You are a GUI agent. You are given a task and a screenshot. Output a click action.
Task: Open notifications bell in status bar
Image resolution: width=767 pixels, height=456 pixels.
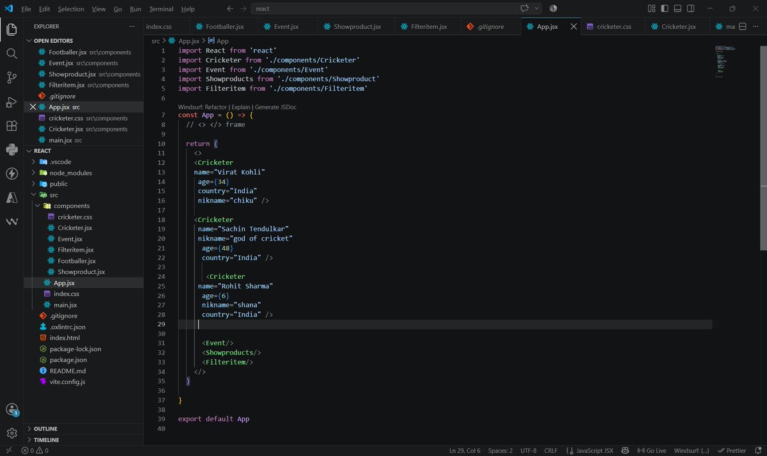click(758, 450)
